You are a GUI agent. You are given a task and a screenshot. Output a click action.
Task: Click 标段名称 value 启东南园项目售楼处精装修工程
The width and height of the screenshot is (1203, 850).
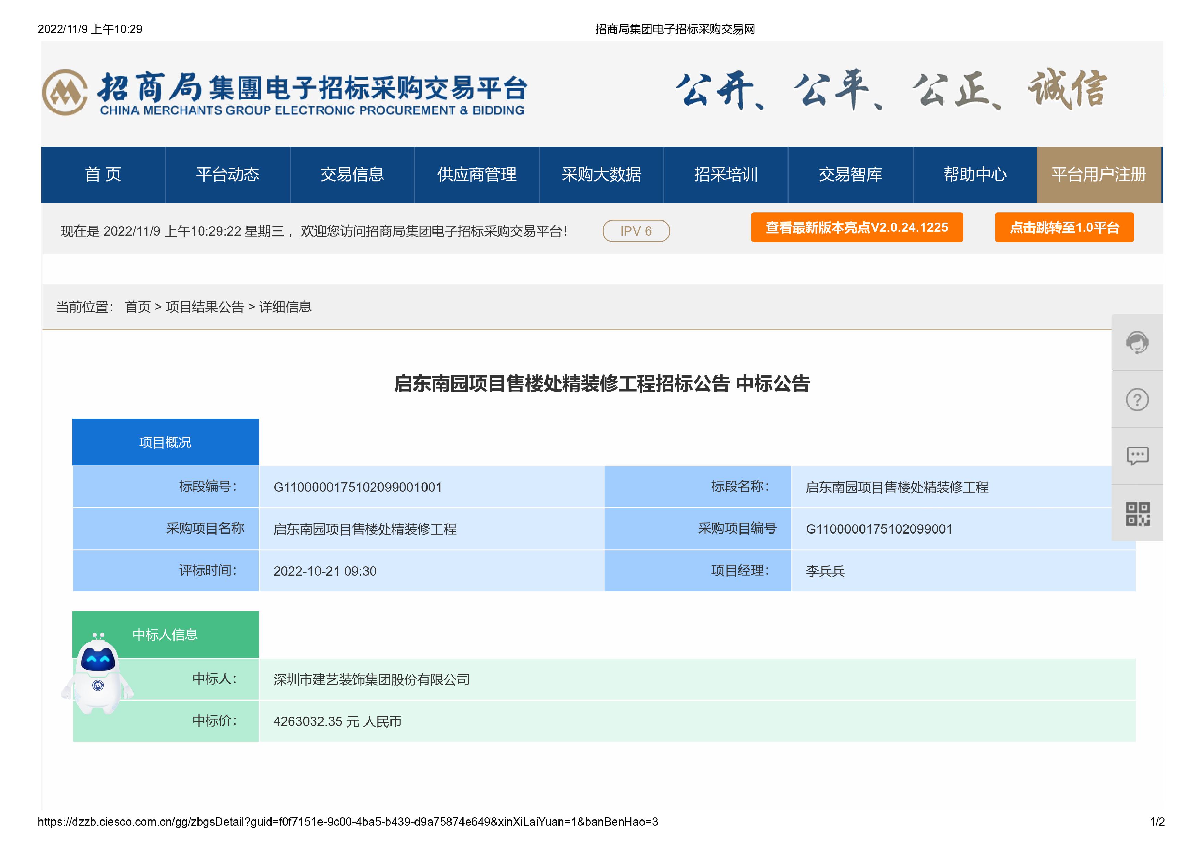[x=897, y=487]
